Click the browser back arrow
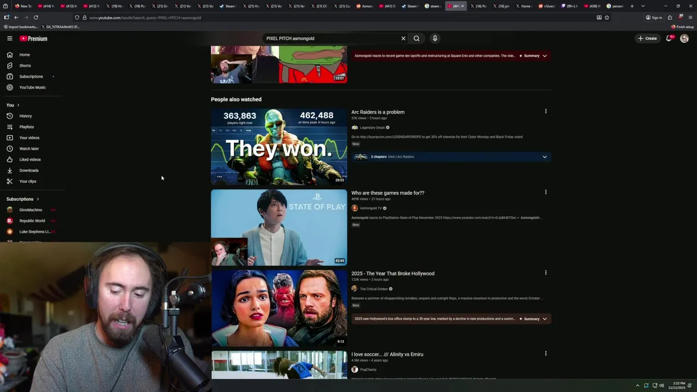 [x=16, y=17]
